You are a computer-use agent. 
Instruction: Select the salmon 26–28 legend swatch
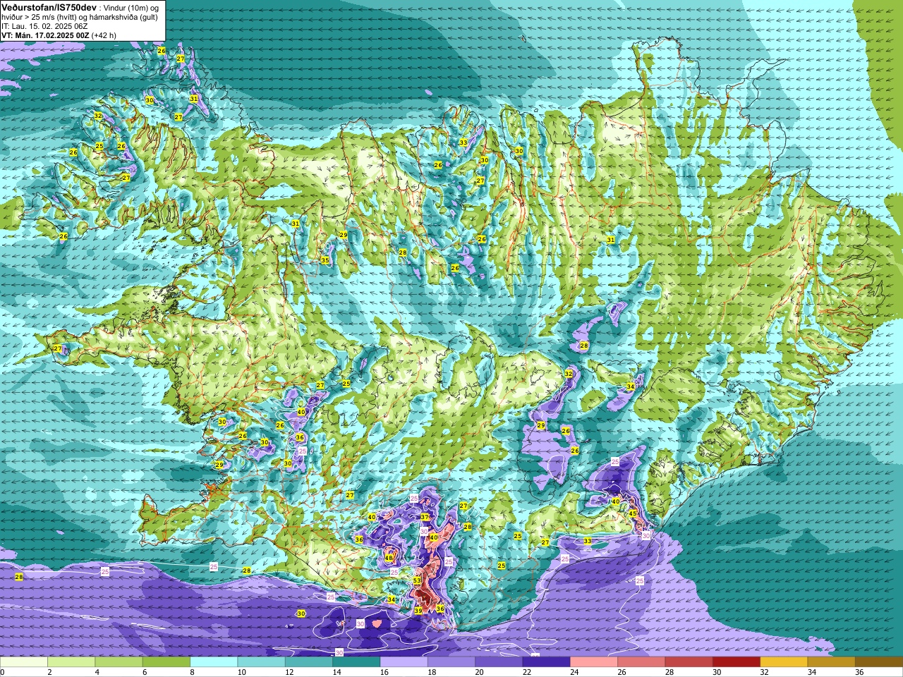[x=641, y=662]
